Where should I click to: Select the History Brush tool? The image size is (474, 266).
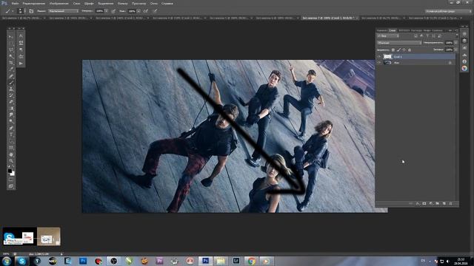(x=11, y=95)
